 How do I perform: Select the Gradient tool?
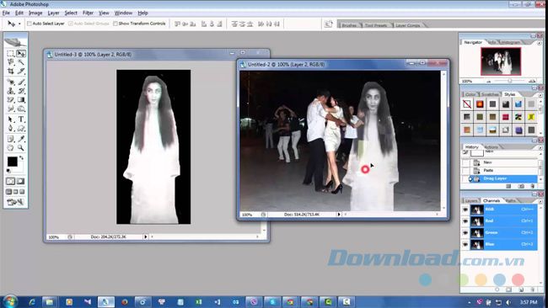[21, 100]
